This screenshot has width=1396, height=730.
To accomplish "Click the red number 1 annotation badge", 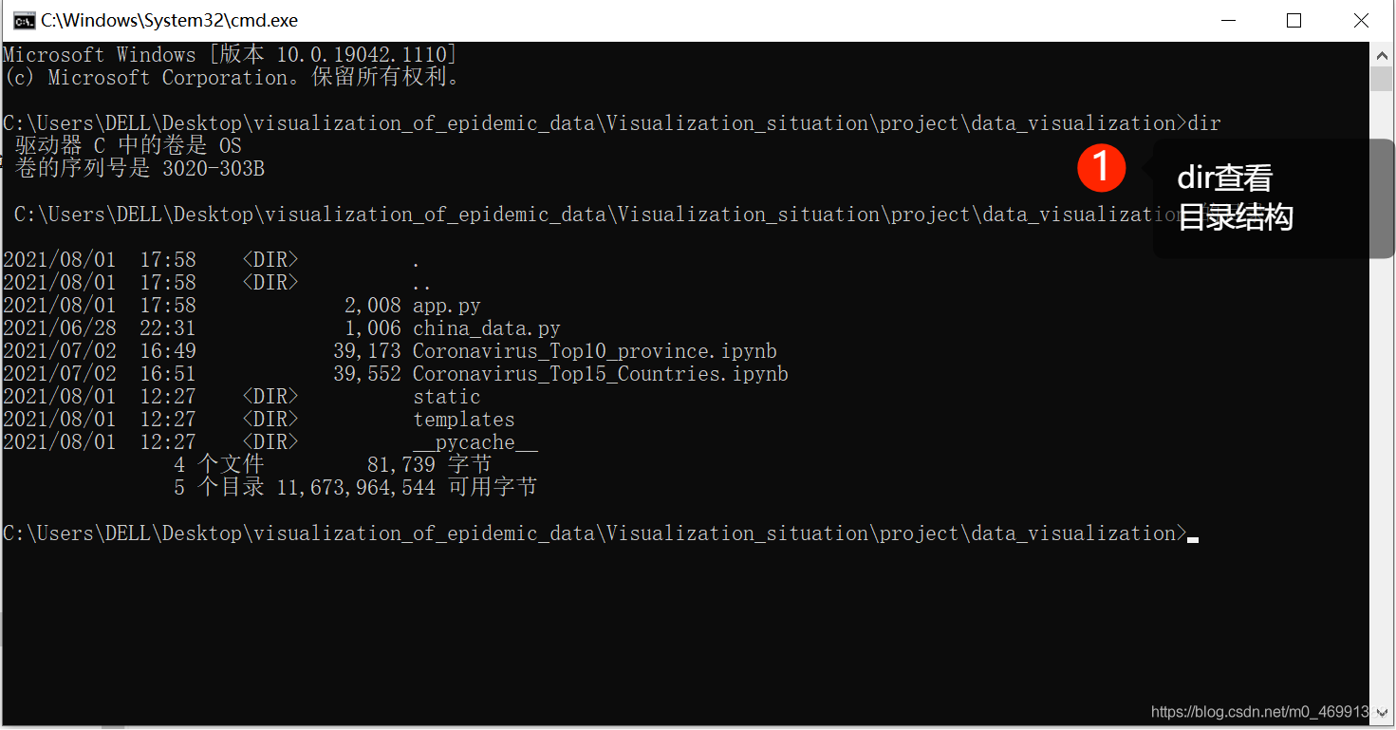I will pyautogui.click(x=1101, y=168).
